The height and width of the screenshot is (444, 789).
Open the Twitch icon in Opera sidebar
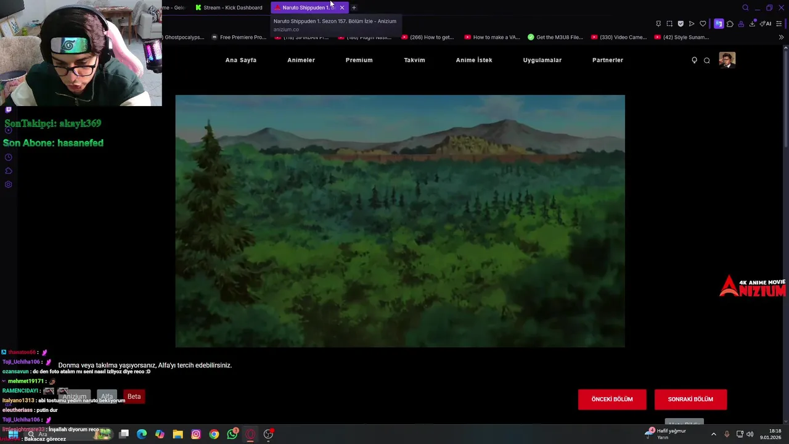tap(8, 110)
